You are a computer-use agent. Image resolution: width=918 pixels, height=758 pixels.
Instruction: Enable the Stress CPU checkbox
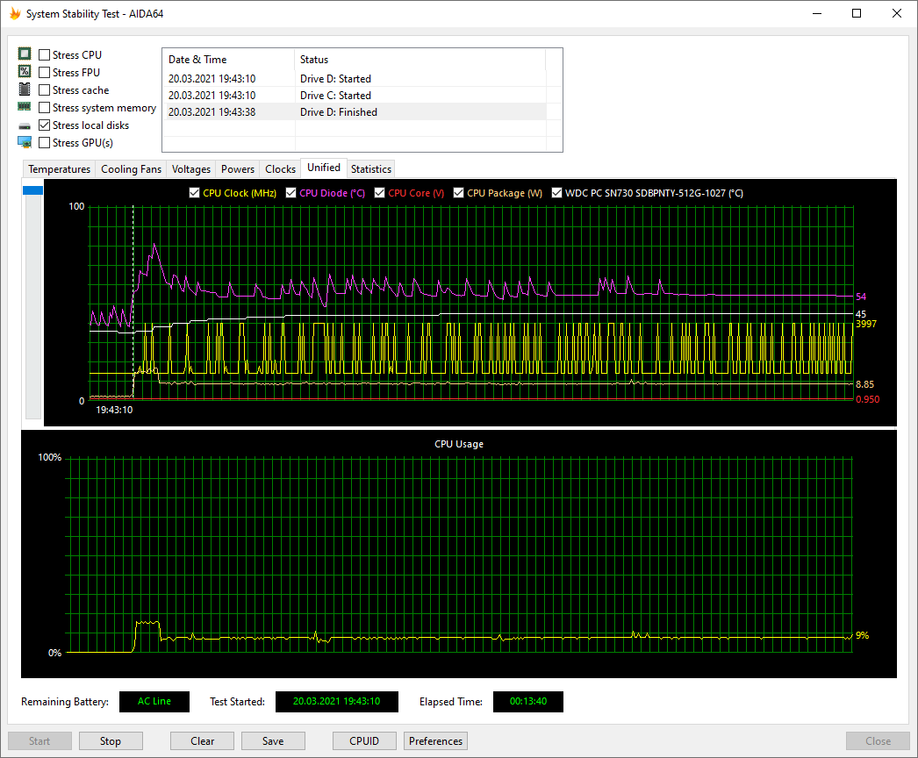[x=45, y=55]
